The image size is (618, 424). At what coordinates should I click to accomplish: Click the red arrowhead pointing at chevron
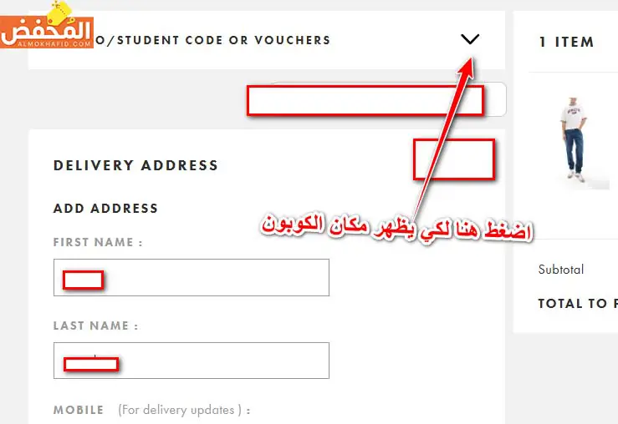(467, 67)
